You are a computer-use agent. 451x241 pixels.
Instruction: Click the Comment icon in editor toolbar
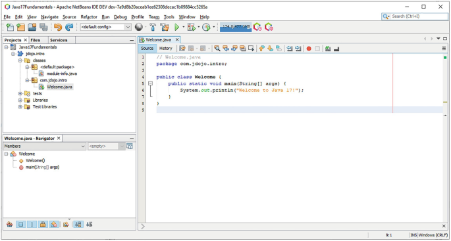(x=328, y=49)
